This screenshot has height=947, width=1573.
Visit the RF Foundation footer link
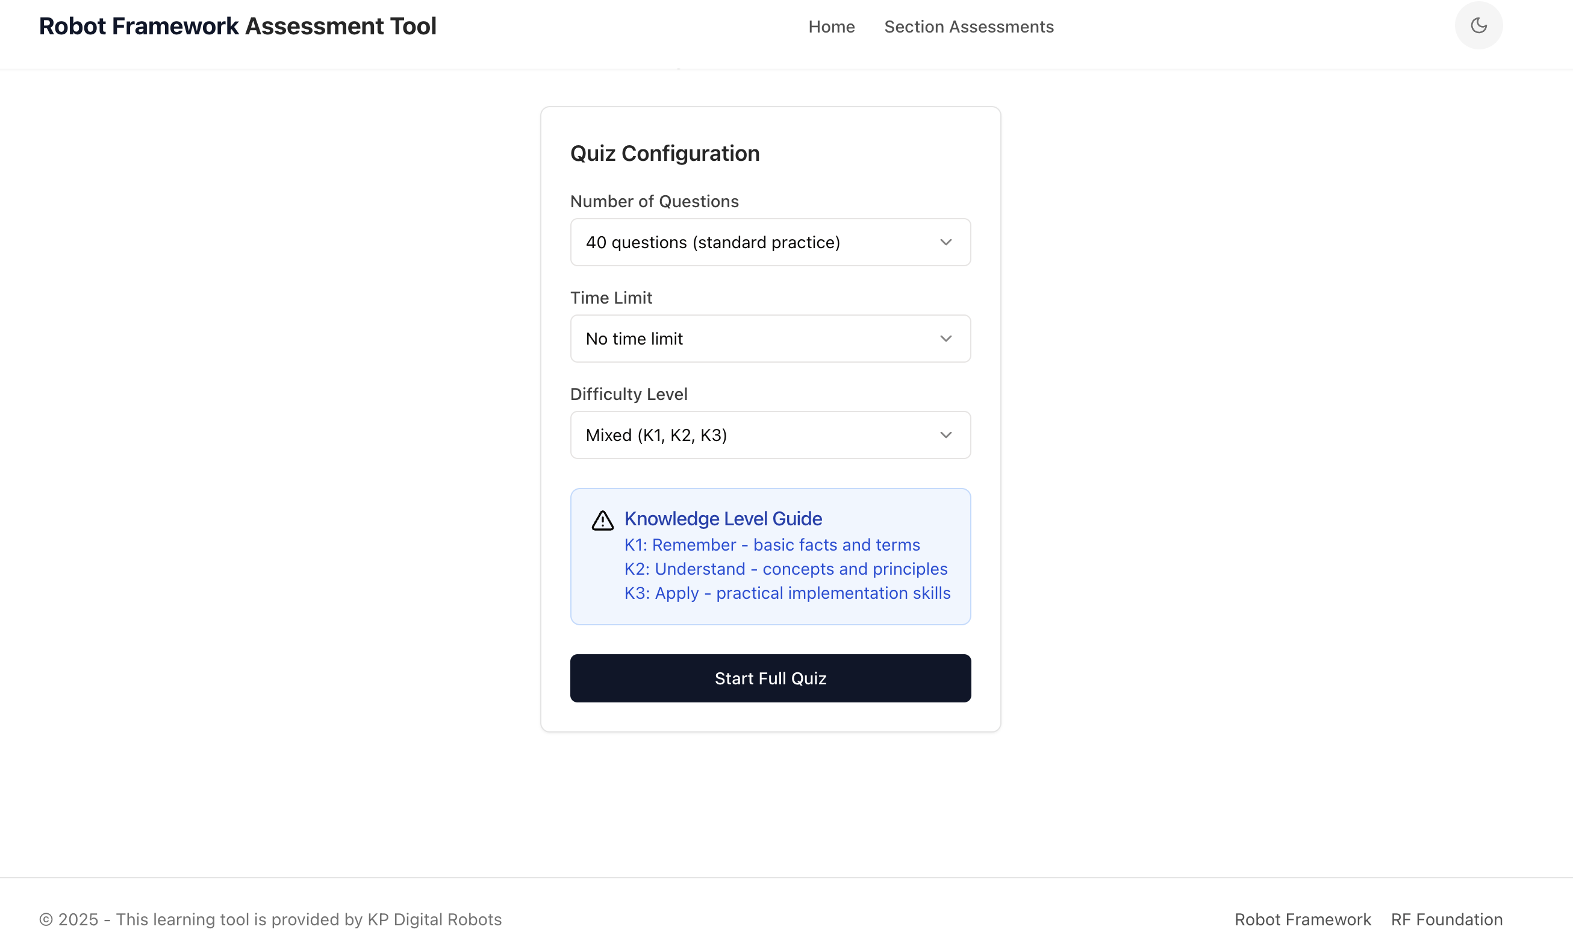pyautogui.click(x=1446, y=919)
